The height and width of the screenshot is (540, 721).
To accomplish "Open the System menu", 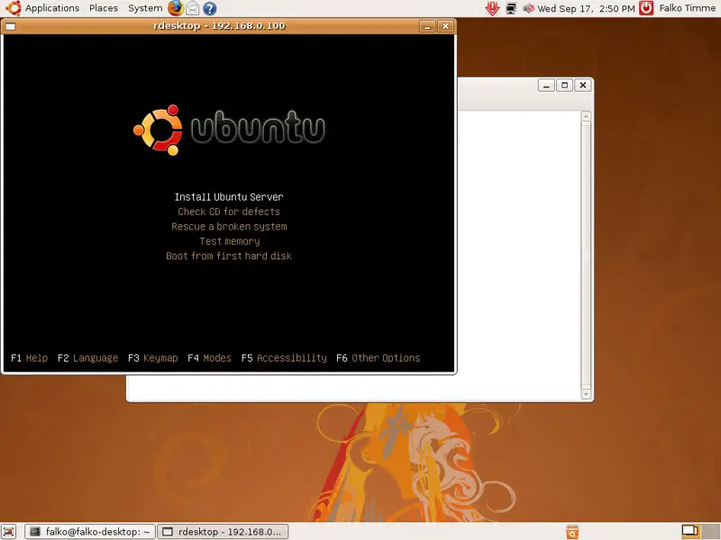I will (x=145, y=8).
